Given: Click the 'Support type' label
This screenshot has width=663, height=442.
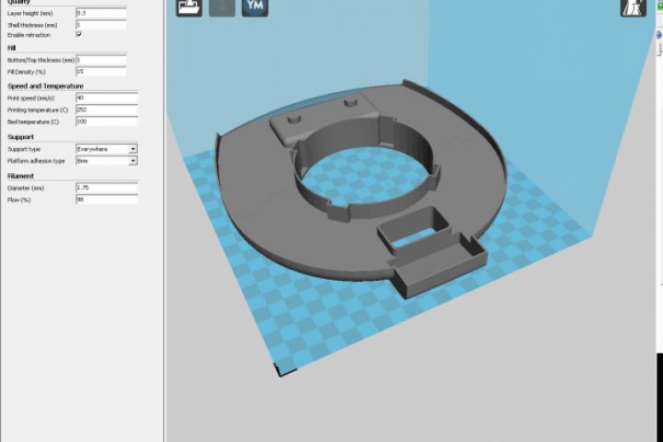Looking at the screenshot, I should 24,149.
